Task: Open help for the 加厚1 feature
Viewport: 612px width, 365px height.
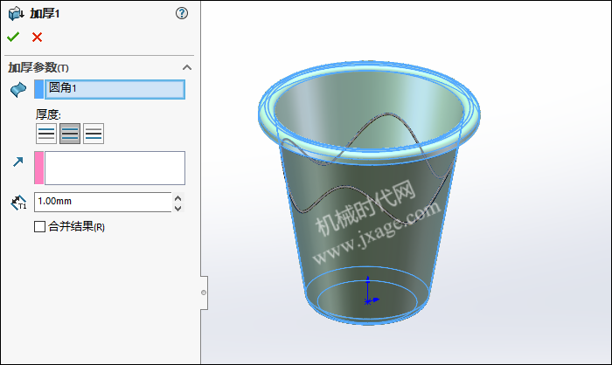Action: click(x=182, y=13)
